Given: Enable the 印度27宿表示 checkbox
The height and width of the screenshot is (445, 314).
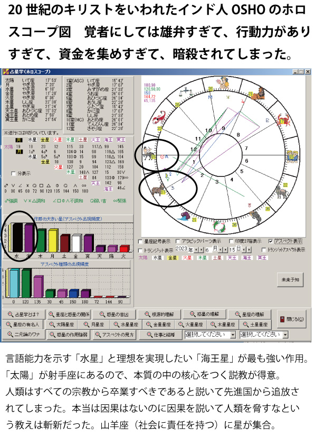Looking at the screenshot, I should click(x=231, y=242).
